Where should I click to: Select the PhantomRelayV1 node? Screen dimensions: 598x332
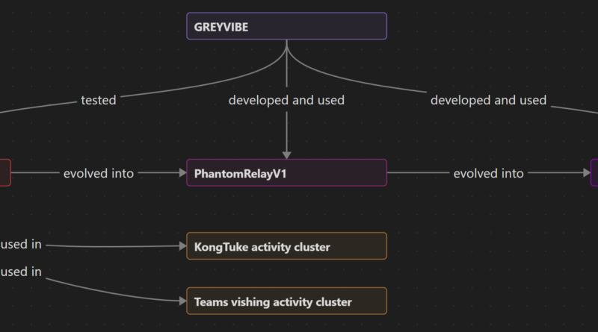tap(287, 173)
